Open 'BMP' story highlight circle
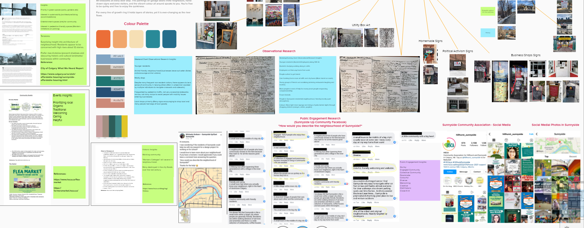The image size is (584, 228). [480, 181]
